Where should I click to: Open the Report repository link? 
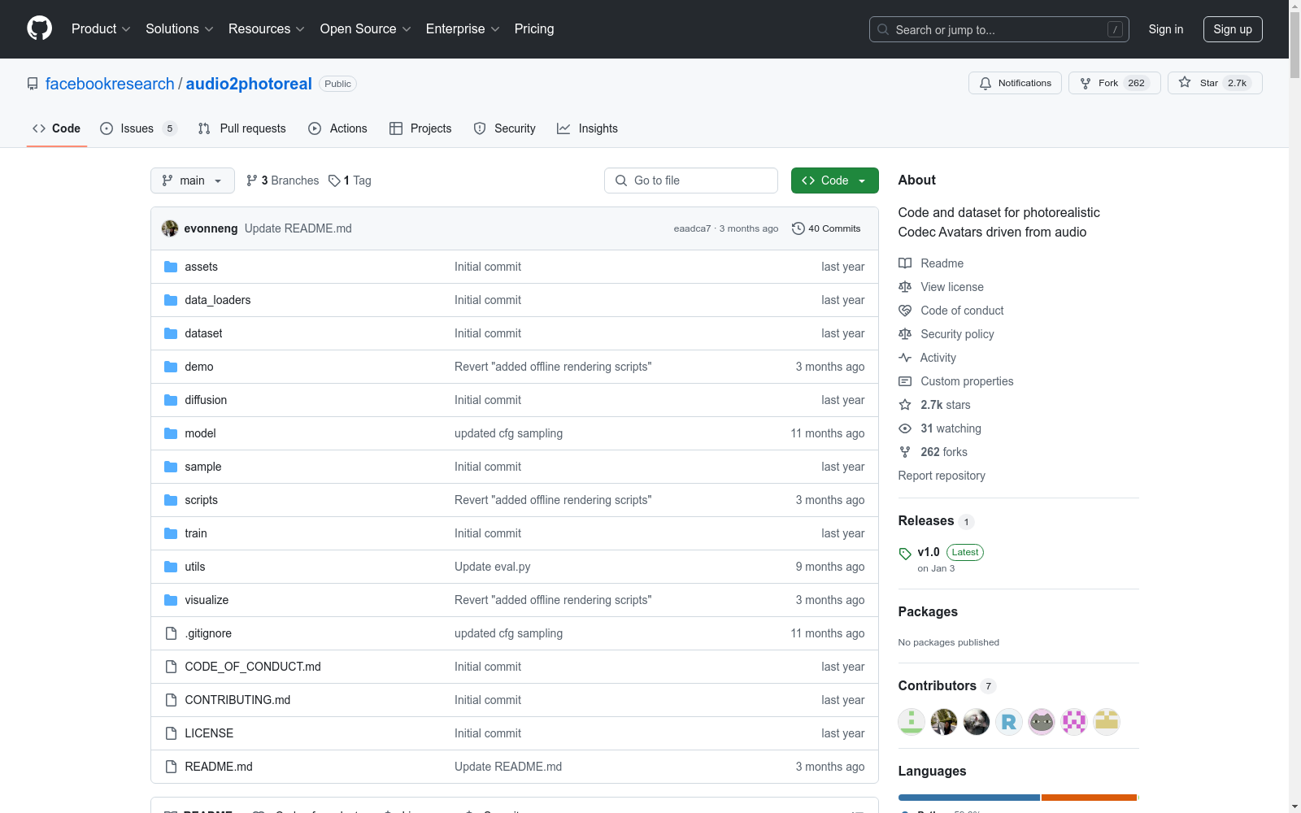(942, 476)
